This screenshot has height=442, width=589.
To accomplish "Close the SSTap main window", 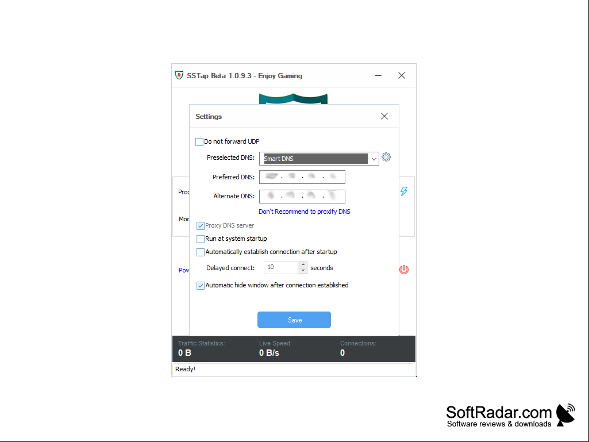I will 402,75.
